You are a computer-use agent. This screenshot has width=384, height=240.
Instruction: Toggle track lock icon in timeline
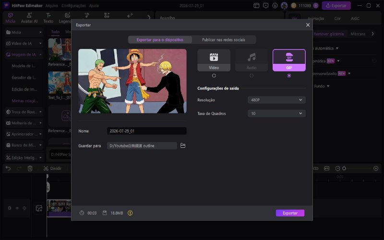(10, 208)
